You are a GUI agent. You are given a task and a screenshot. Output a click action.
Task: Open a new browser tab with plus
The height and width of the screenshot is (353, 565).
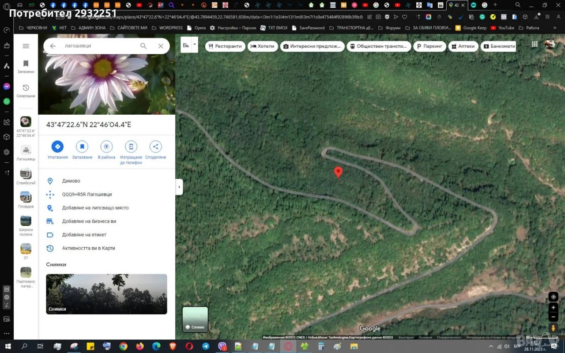point(495,5)
